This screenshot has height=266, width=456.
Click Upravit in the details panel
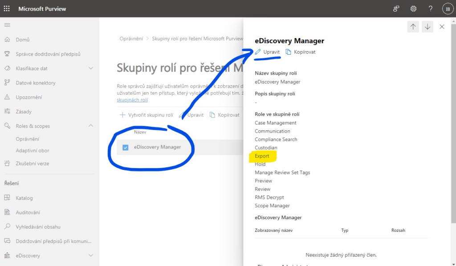271,52
